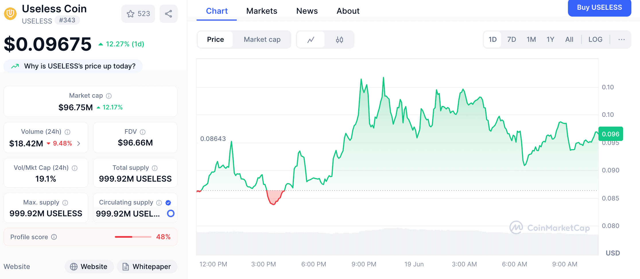
Task: Open the FDV info tooltip
Action: tap(143, 132)
